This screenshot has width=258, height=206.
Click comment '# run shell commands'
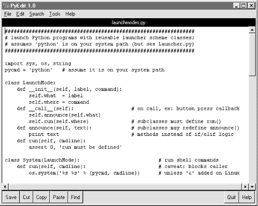188,160
